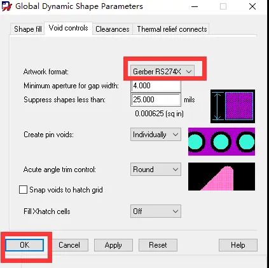Confirm settings with the OK button
This screenshot has height=268, width=269.
(x=25, y=245)
